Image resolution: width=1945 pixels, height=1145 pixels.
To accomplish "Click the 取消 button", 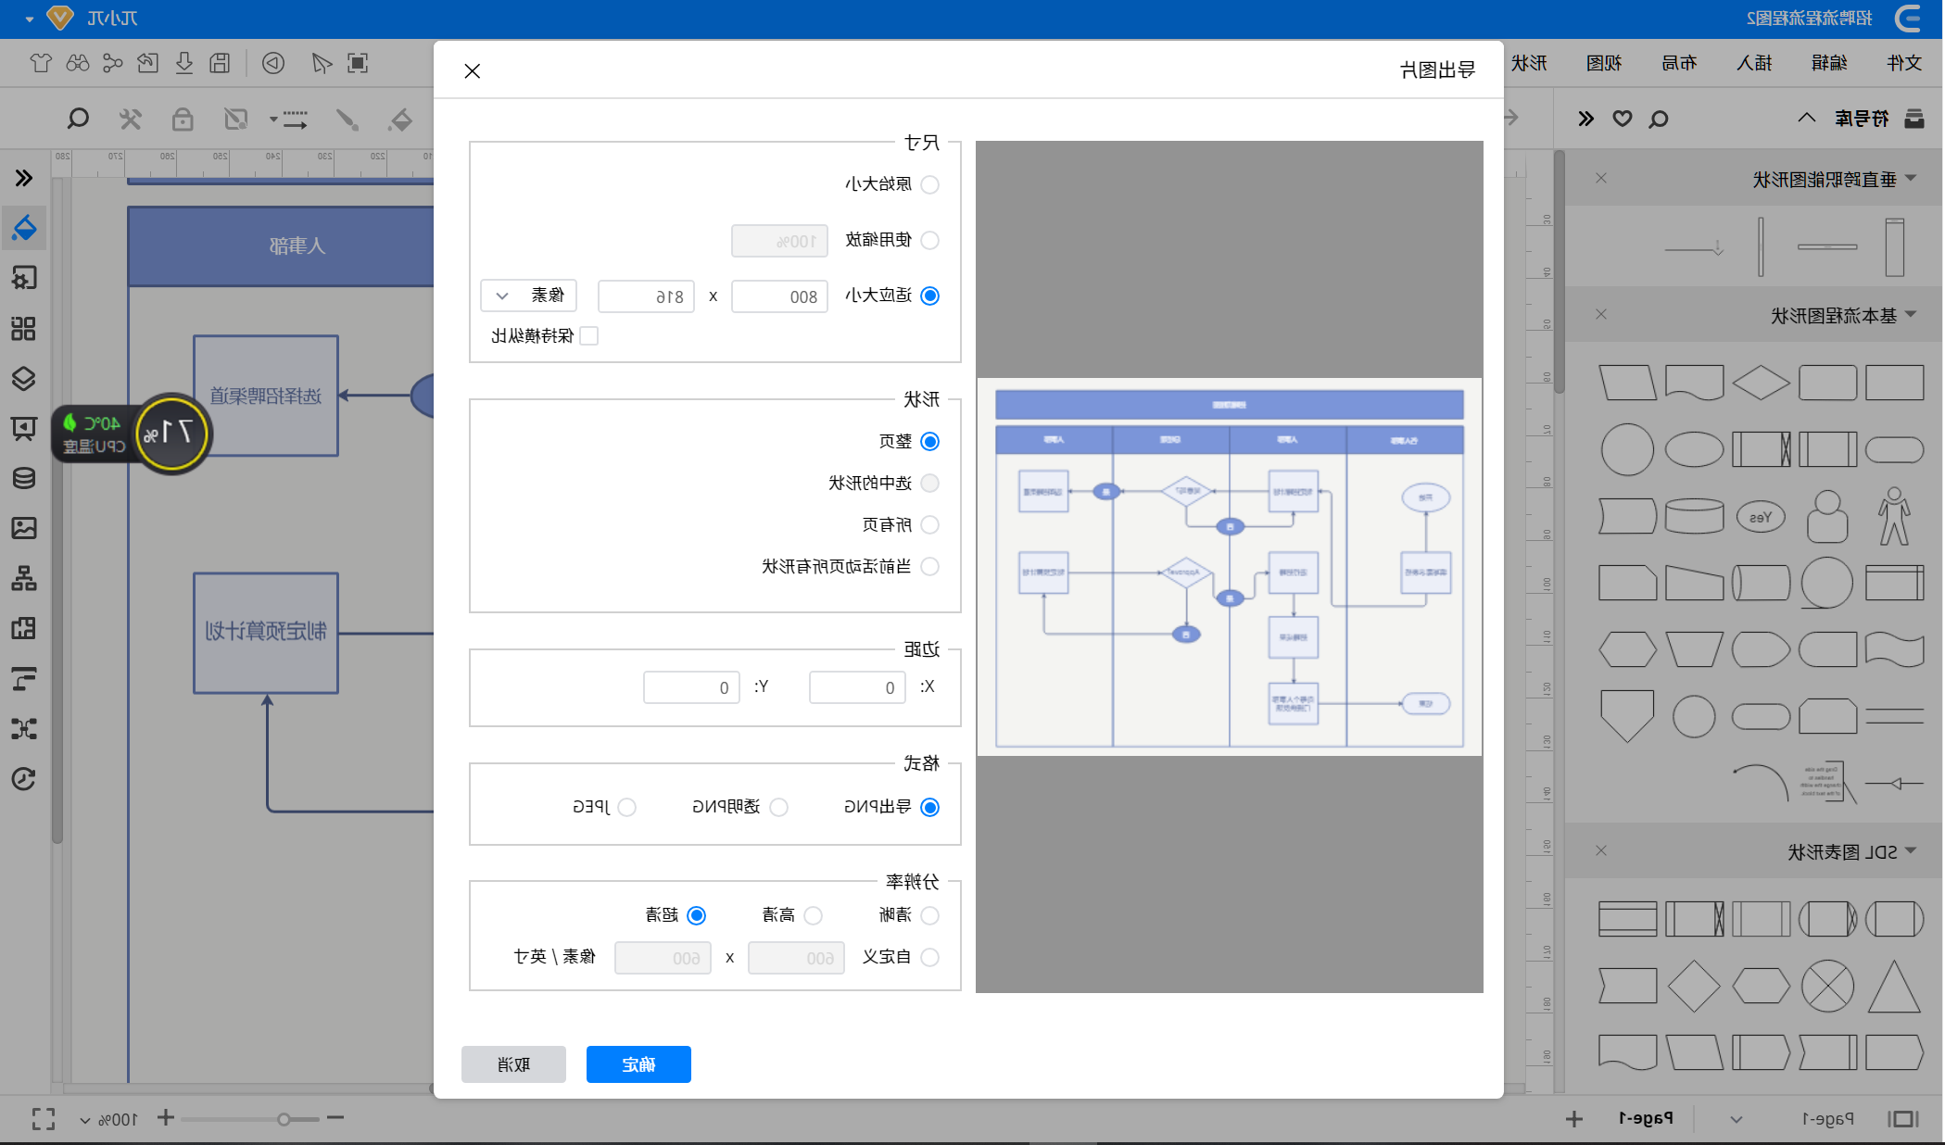I will [513, 1064].
